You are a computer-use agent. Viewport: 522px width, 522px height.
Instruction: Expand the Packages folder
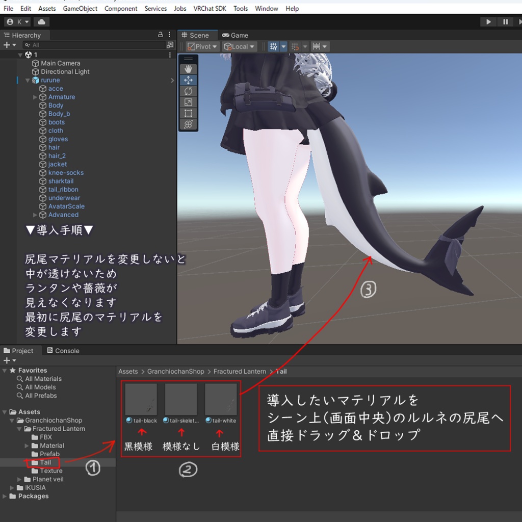(x=4, y=496)
